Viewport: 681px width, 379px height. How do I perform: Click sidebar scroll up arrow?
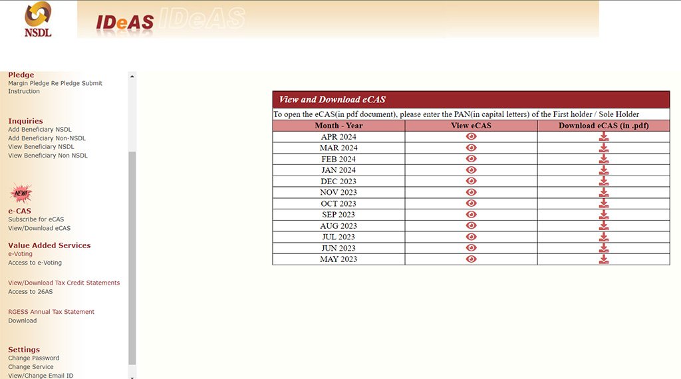pyautogui.click(x=132, y=76)
